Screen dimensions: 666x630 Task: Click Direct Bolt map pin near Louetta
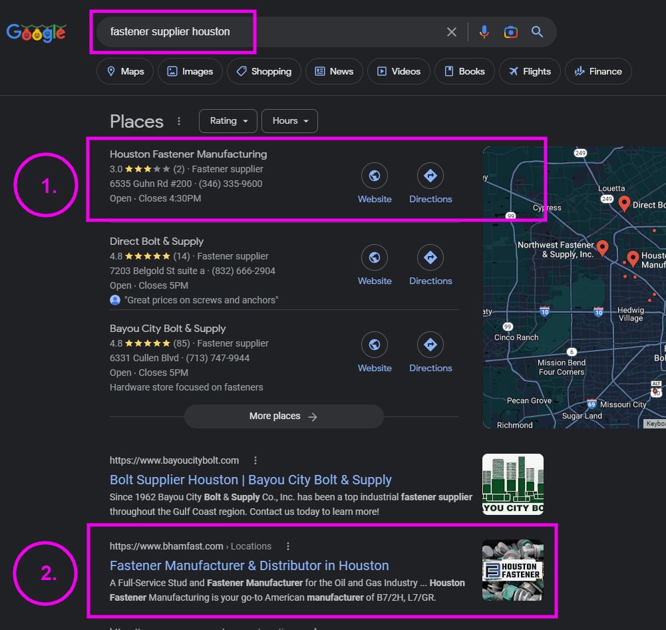[x=624, y=203]
